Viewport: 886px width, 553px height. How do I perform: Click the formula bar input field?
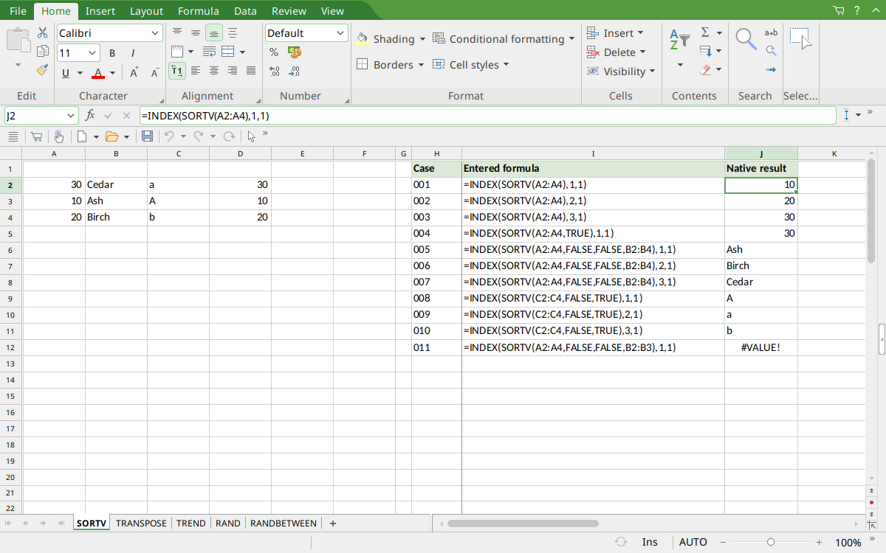(487, 116)
